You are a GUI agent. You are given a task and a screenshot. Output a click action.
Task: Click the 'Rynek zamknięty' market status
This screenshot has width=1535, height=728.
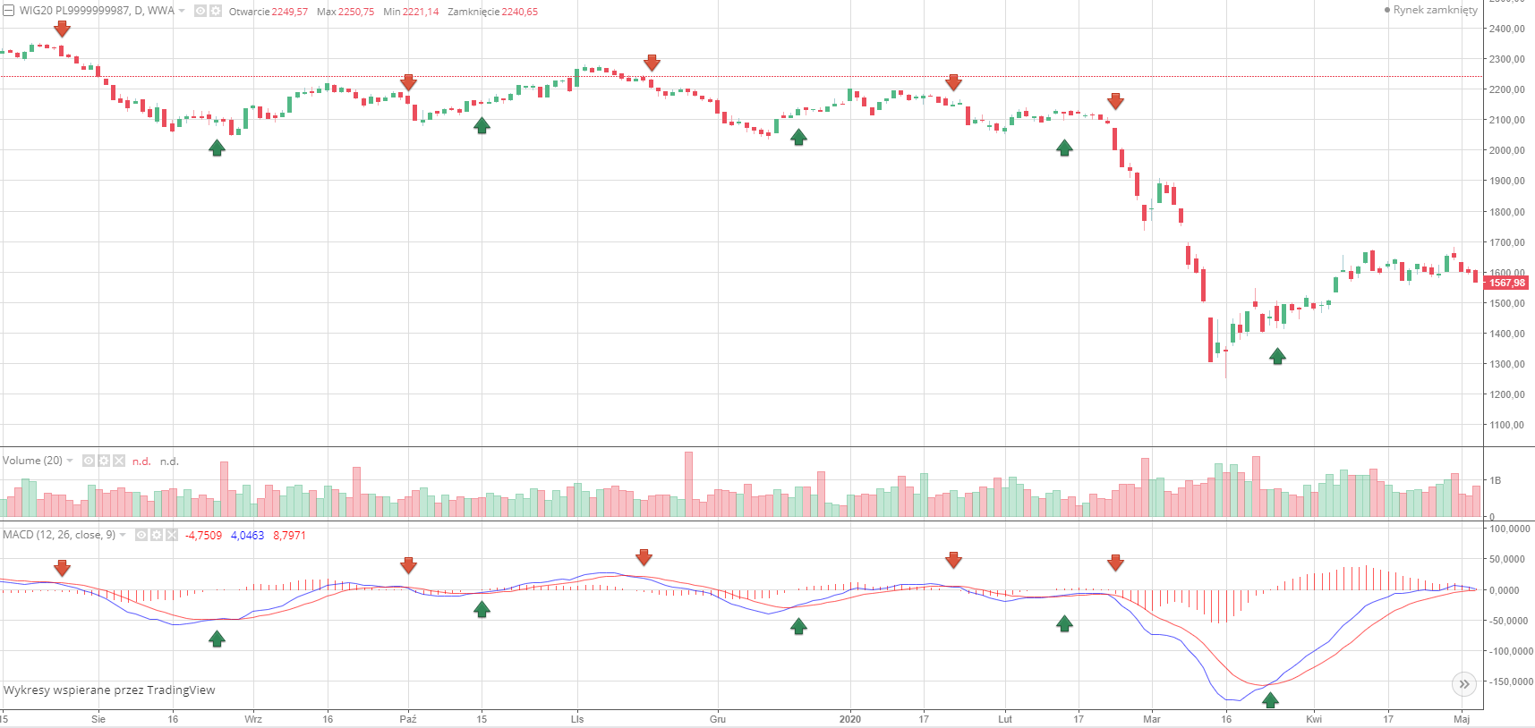[1431, 10]
